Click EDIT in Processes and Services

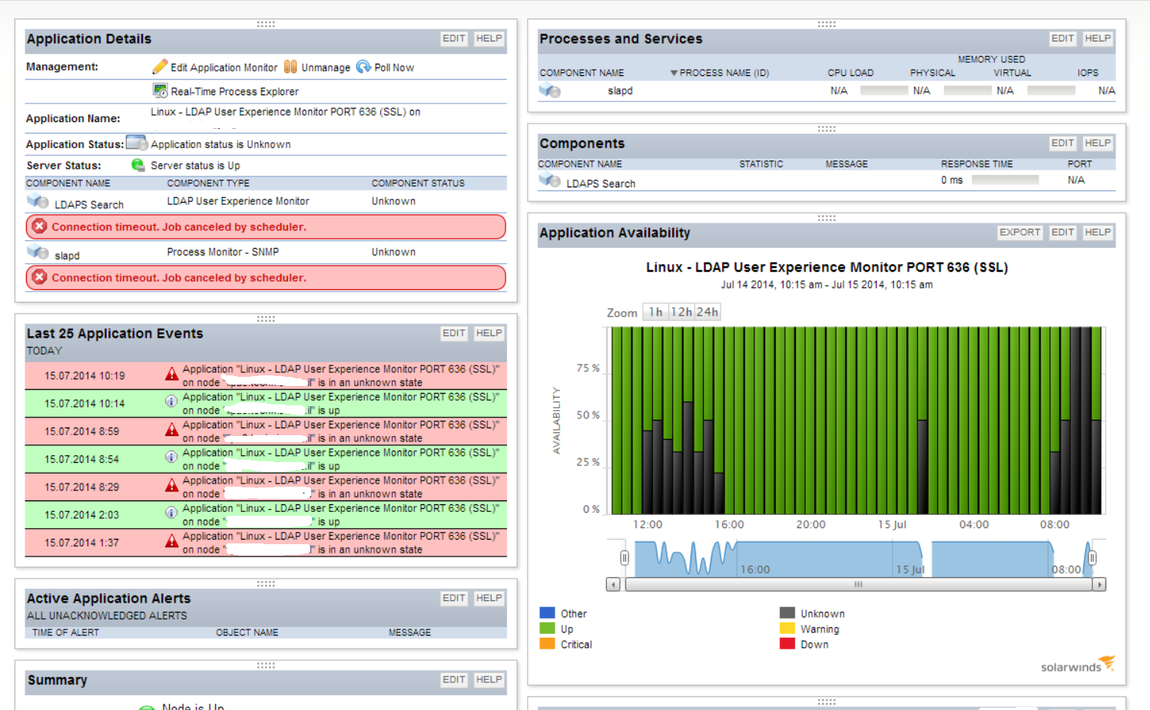pyautogui.click(x=1062, y=38)
